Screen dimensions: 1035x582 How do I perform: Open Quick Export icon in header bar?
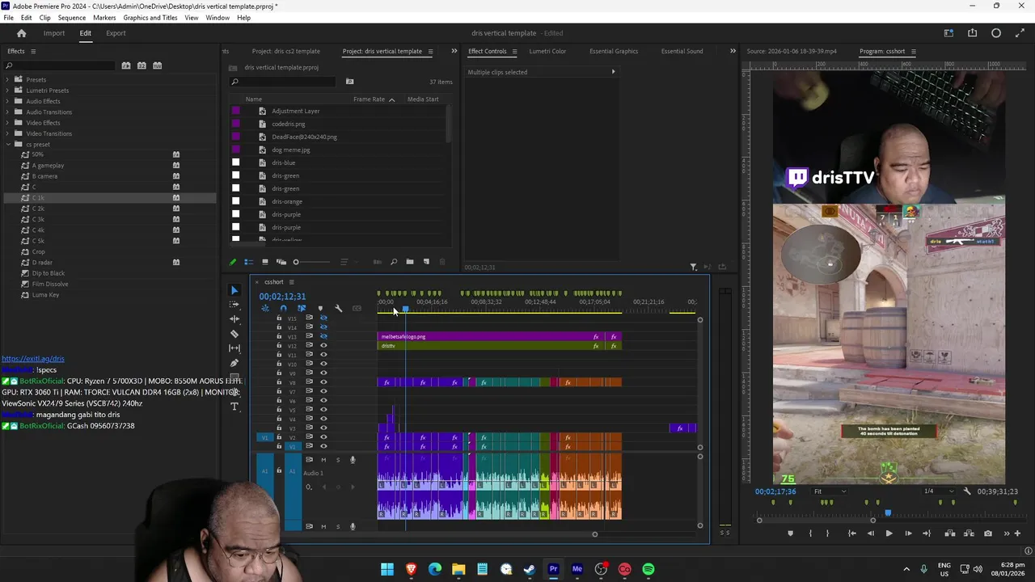[973, 33]
